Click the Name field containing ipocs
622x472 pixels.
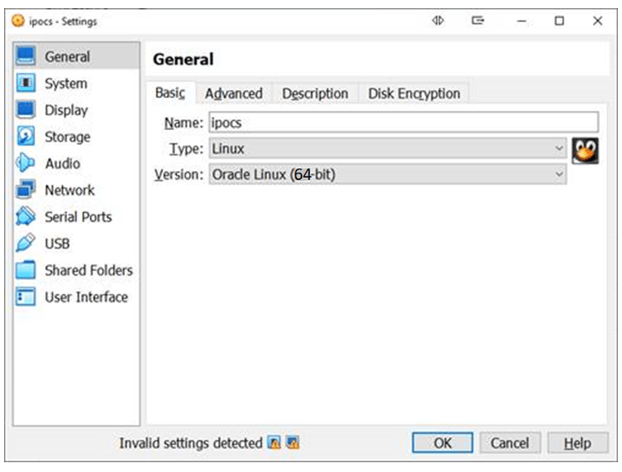[x=403, y=122]
